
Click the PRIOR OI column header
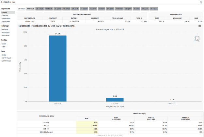coord(139,18)
